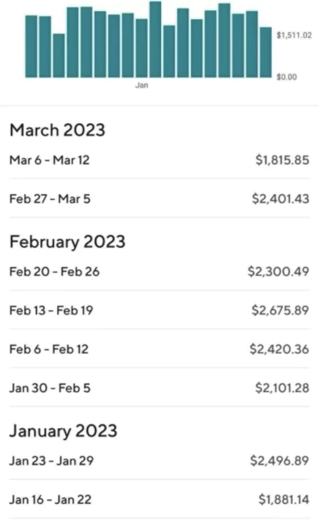Open the Feb 27 - Mar 5 earnings row
The image size is (318, 523).
(160, 199)
